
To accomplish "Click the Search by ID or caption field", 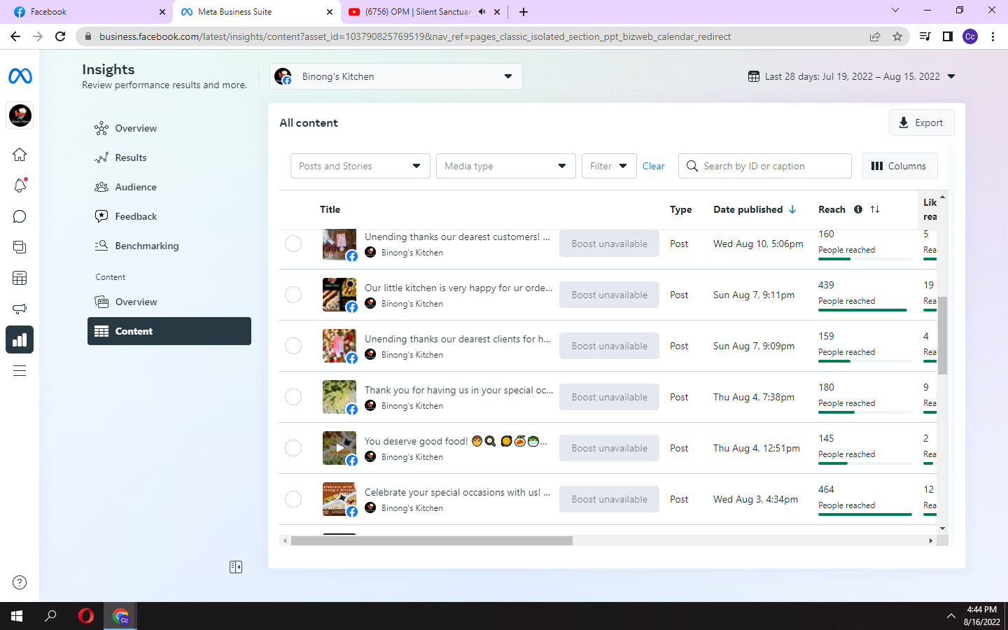I will (765, 166).
